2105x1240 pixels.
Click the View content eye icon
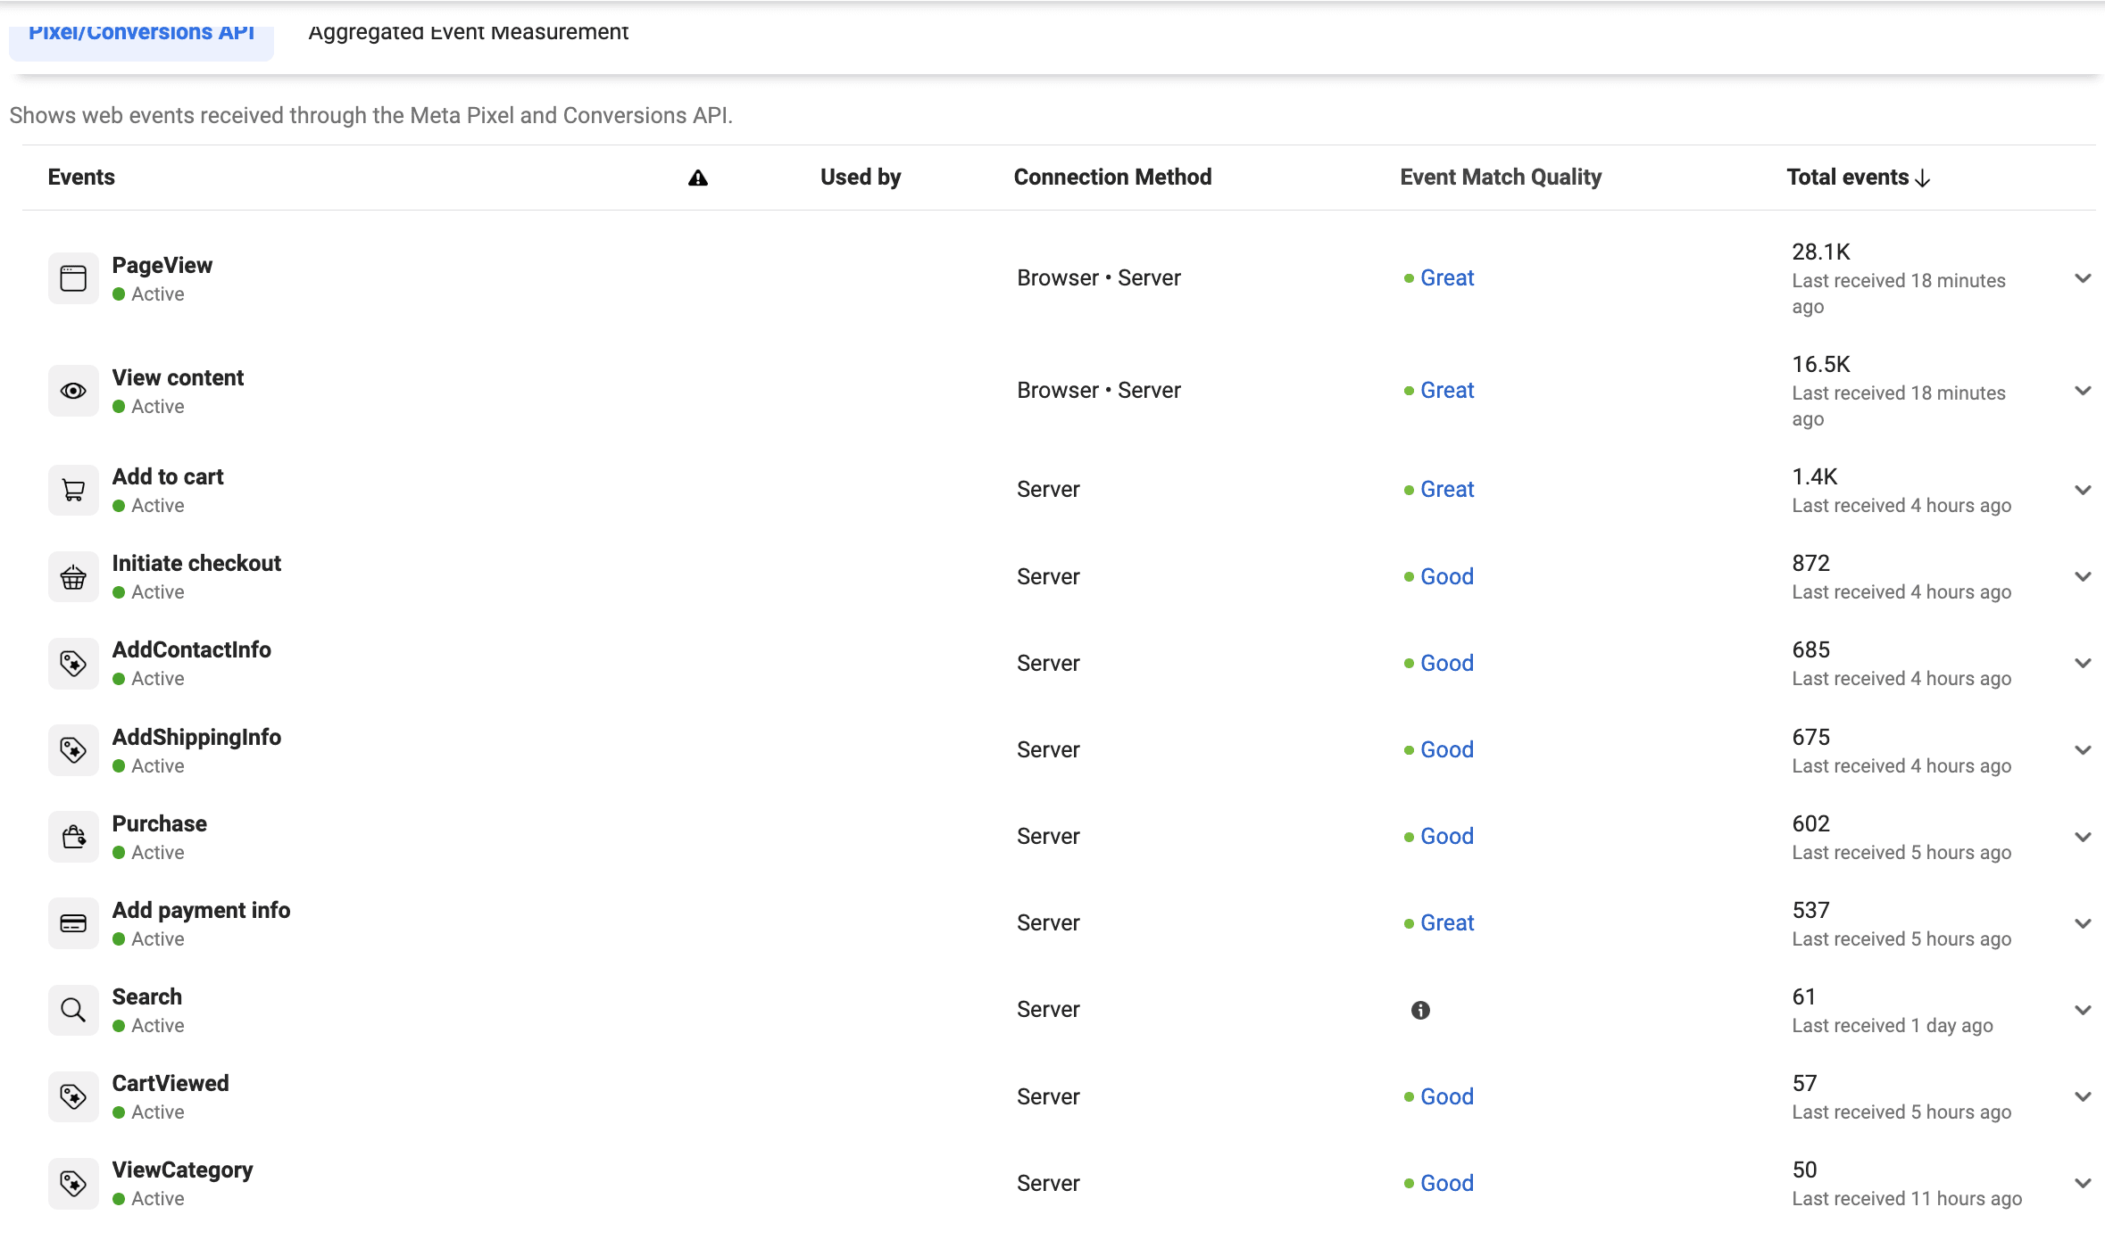[x=73, y=391]
